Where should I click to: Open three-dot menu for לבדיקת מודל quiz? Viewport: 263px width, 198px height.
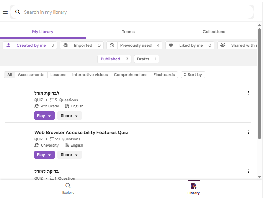[248, 93]
